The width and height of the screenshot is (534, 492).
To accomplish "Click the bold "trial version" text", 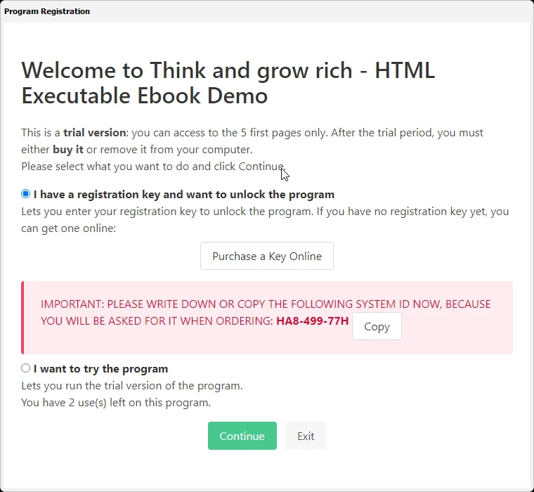I will 94,132.
